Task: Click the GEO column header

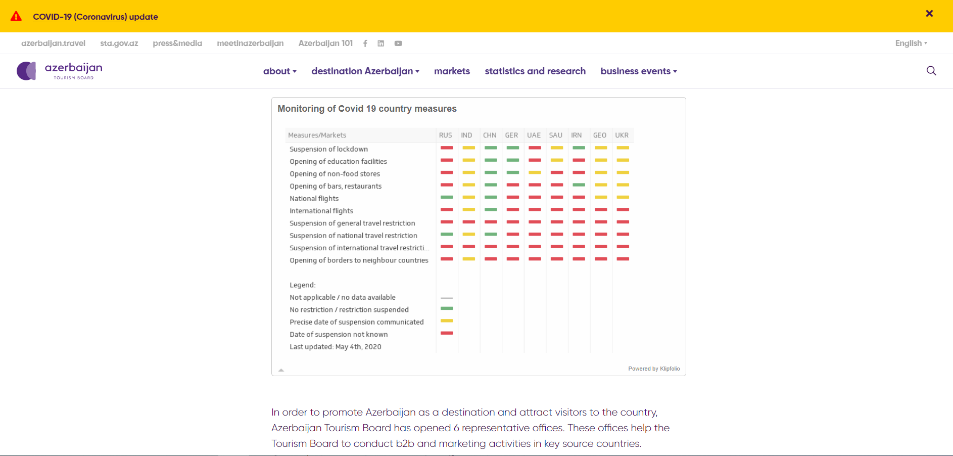Action: 599,135
